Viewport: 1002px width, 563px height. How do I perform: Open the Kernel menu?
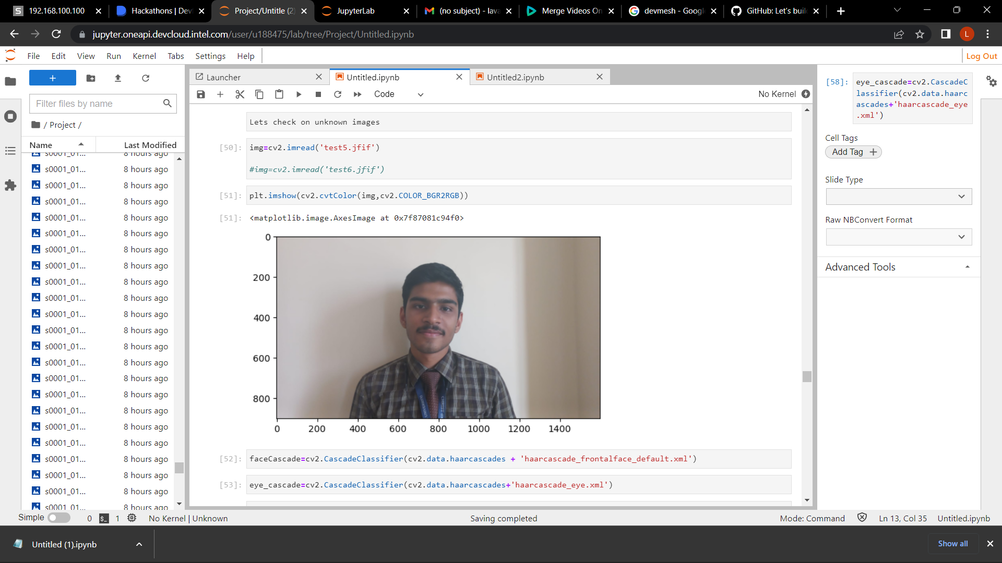point(144,56)
